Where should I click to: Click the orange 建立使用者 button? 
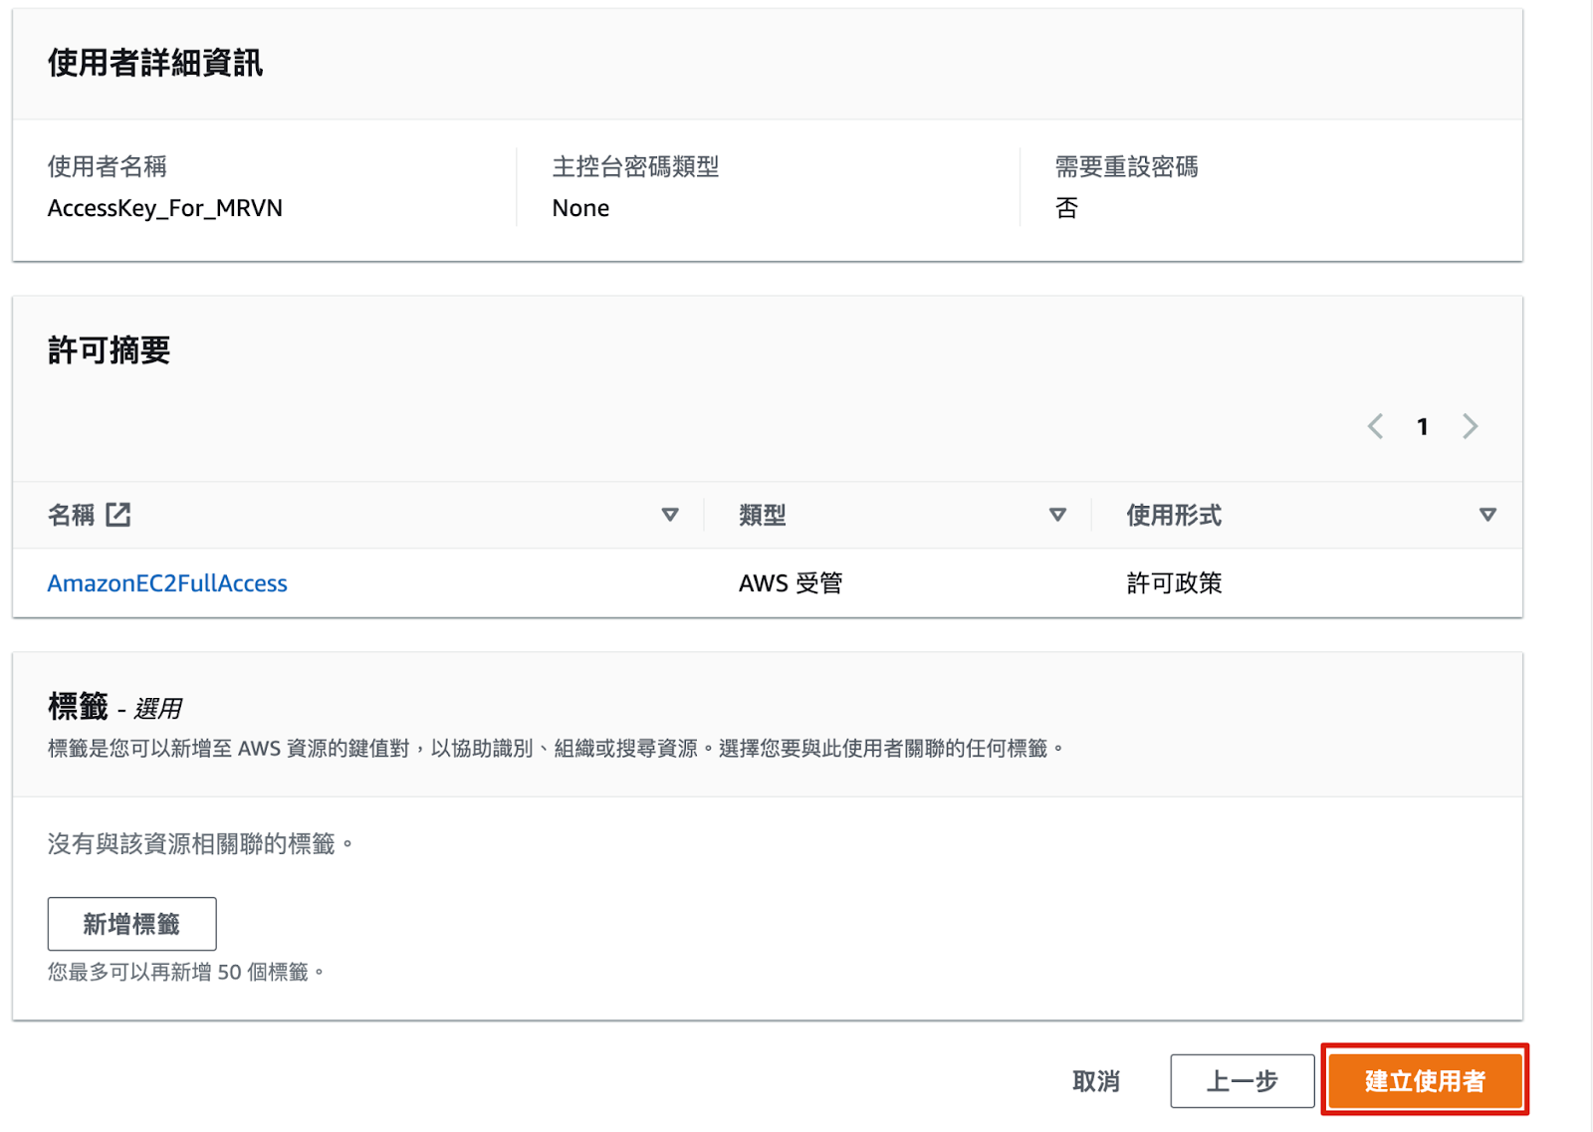point(1425,1080)
